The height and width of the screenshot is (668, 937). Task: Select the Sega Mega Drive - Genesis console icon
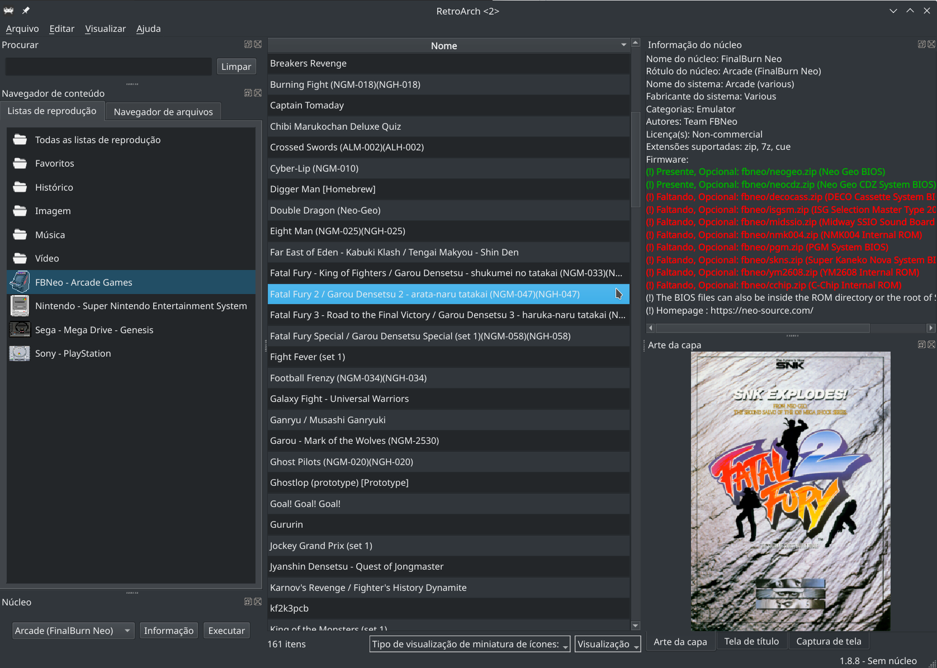coord(20,330)
